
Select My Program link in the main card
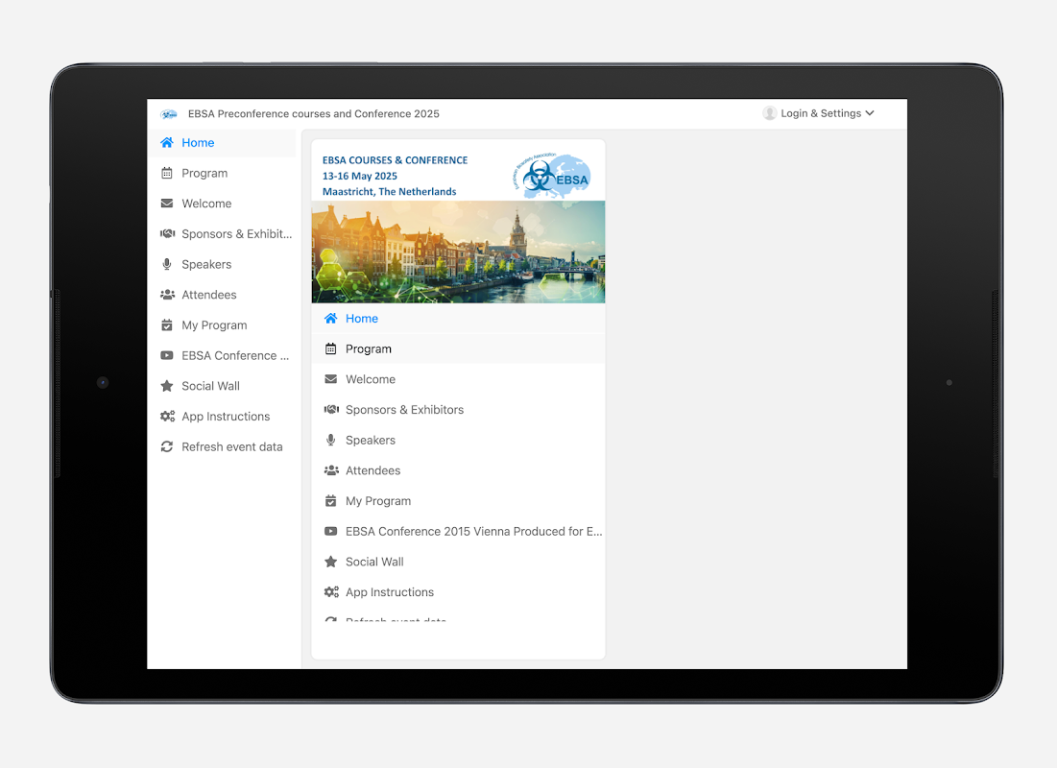click(458, 501)
